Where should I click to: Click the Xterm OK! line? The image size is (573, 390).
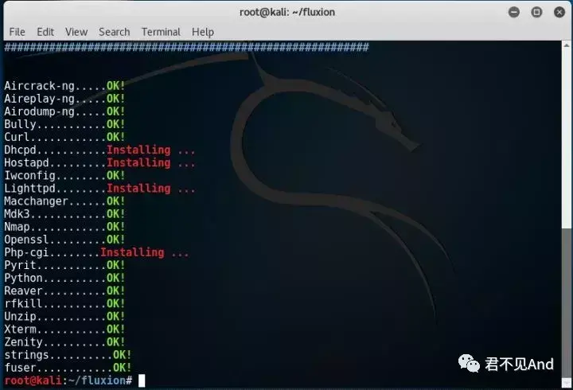[x=64, y=329]
